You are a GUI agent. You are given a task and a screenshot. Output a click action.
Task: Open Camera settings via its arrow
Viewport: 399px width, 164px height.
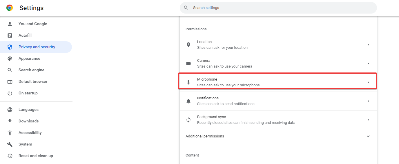(x=368, y=64)
